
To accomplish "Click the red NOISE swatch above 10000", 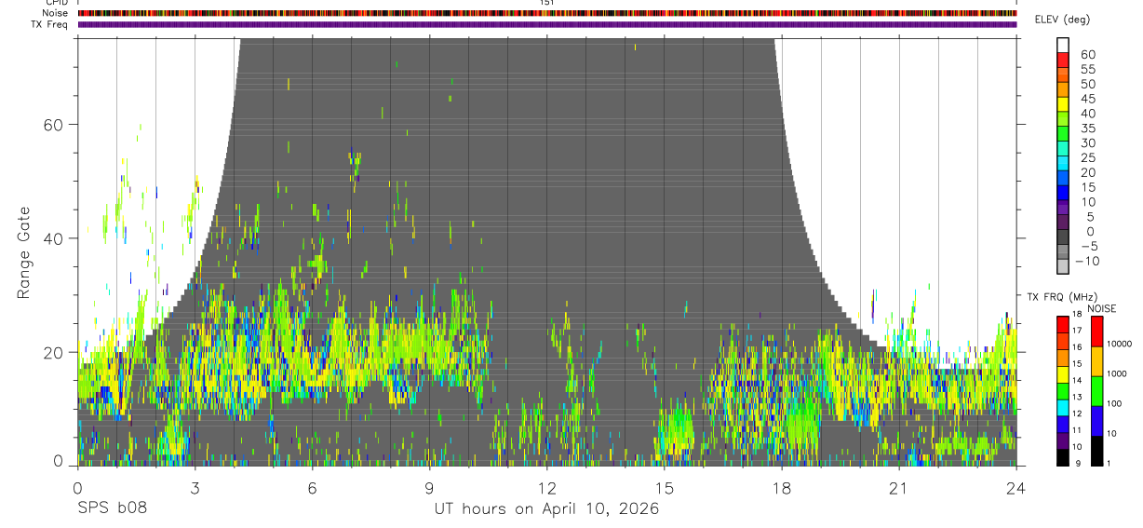I will (1097, 331).
